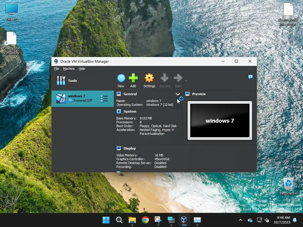The width and height of the screenshot is (303, 227).
Task: Click the Preview section header
Action: [199, 94]
